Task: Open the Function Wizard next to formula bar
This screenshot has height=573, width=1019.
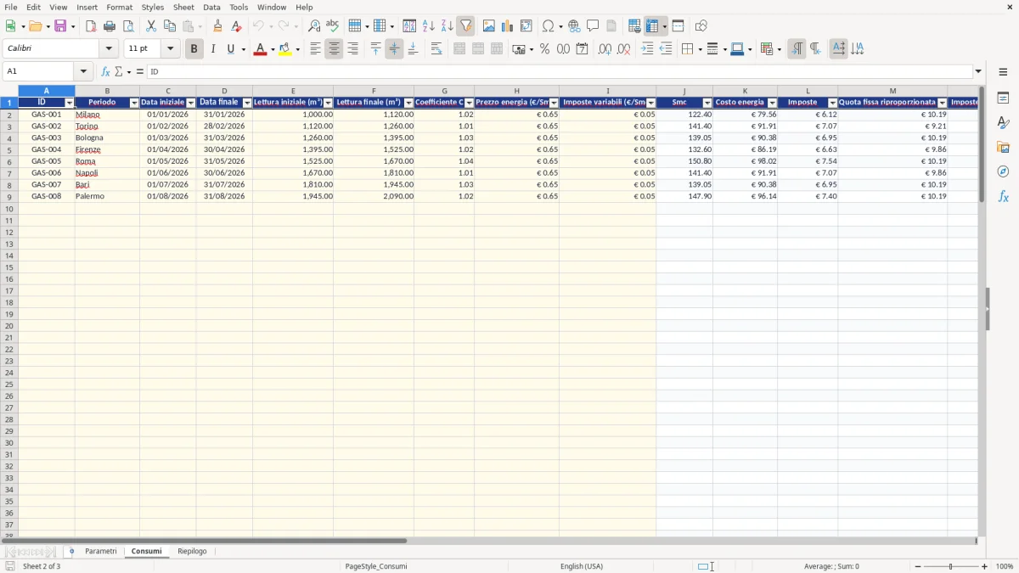Action: click(105, 72)
